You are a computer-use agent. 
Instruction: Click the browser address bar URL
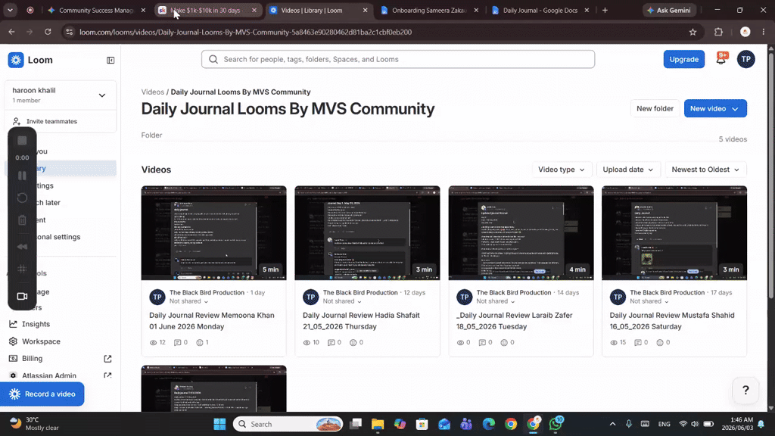[246, 32]
